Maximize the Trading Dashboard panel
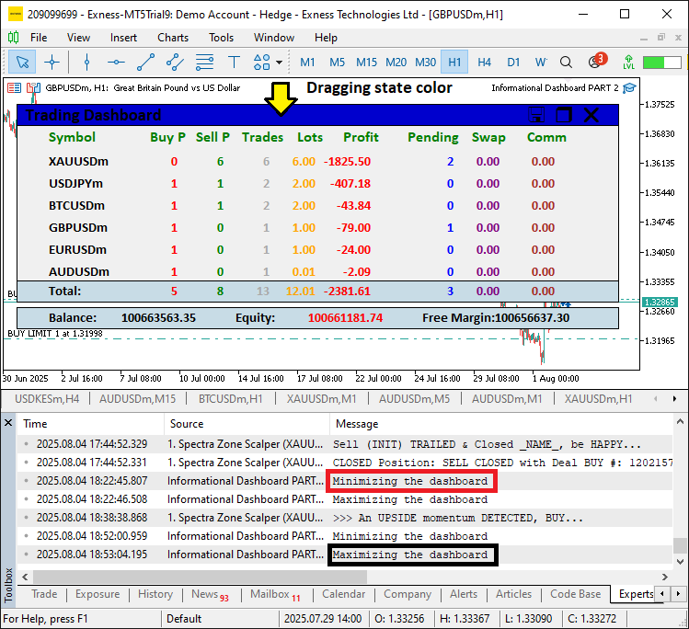This screenshot has height=629, width=689. tap(564, 115)
